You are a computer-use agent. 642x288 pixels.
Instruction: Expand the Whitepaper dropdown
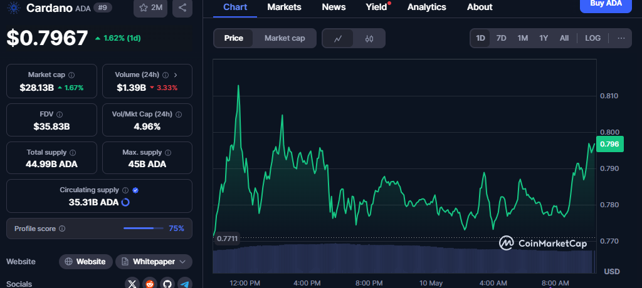coord(154,262)
